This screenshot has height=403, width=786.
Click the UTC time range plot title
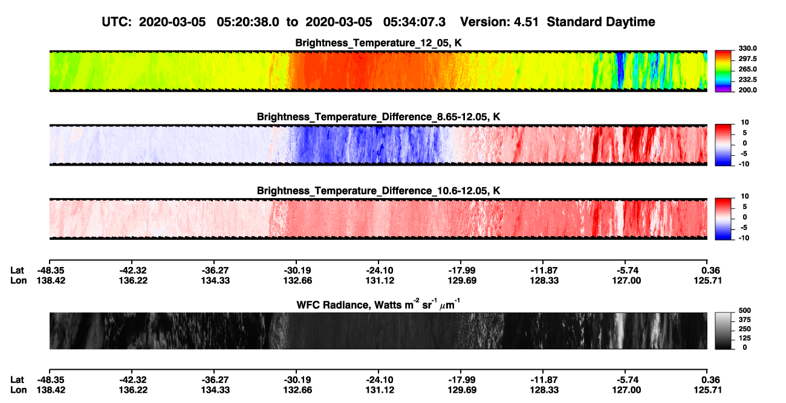pyautogui.click(x=379, y=22)
